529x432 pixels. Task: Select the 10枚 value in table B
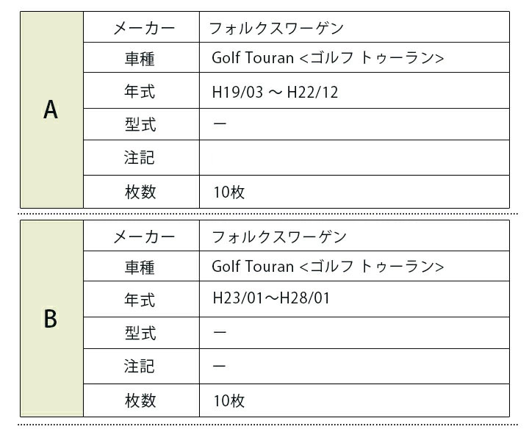click(228, 400)
